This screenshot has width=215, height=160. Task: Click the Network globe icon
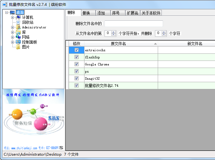coord(18,37)
